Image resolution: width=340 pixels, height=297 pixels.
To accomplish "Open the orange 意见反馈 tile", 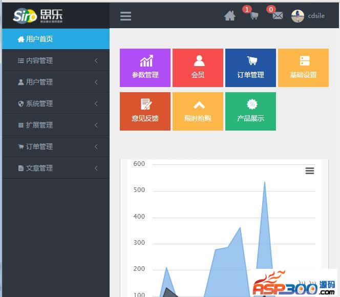I will pyautogui.click(x=145, y=112).
